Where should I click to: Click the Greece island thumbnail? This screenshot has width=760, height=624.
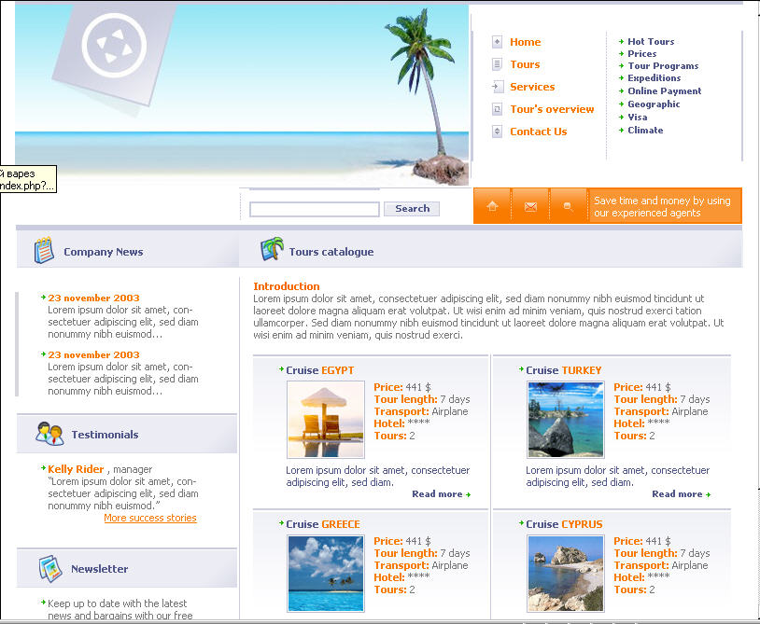326,574
